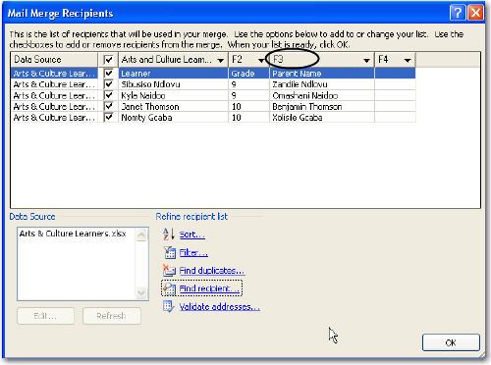Open the Validate addresses link

point(220,307)
